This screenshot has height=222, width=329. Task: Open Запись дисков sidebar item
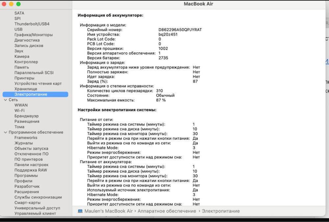[x=29, y=45]
